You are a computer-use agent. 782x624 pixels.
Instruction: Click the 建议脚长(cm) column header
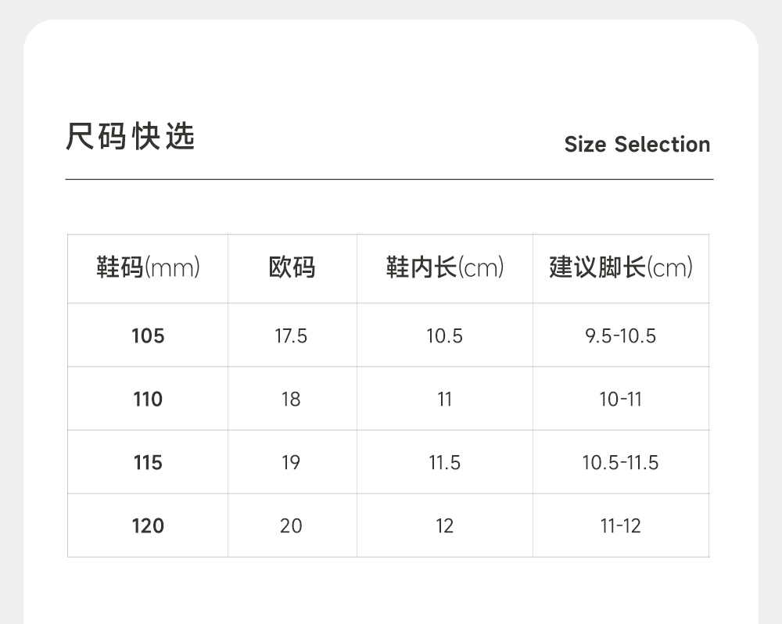pyautogui.click(x=621, y=268)
